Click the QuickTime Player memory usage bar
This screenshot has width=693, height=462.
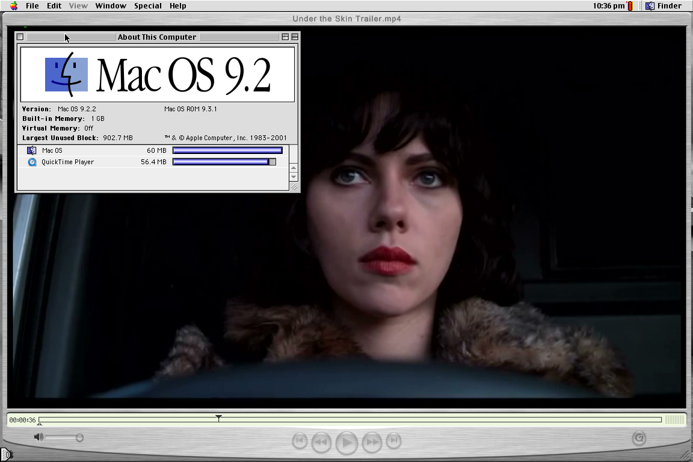pos(224,162)
